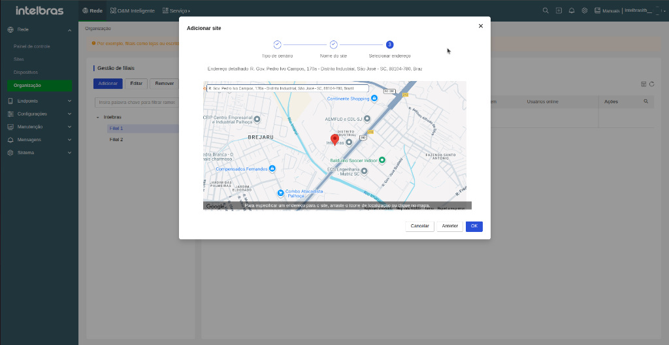Open the Serviço menu dropdown
The height and width of the screenshot is (345, 669).
point(176,10)
